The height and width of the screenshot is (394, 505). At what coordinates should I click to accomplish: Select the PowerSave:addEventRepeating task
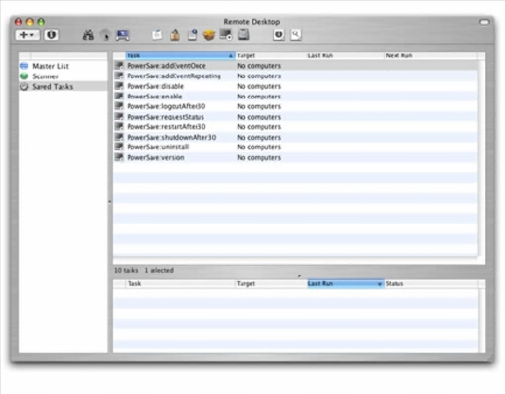click(296, 76)
